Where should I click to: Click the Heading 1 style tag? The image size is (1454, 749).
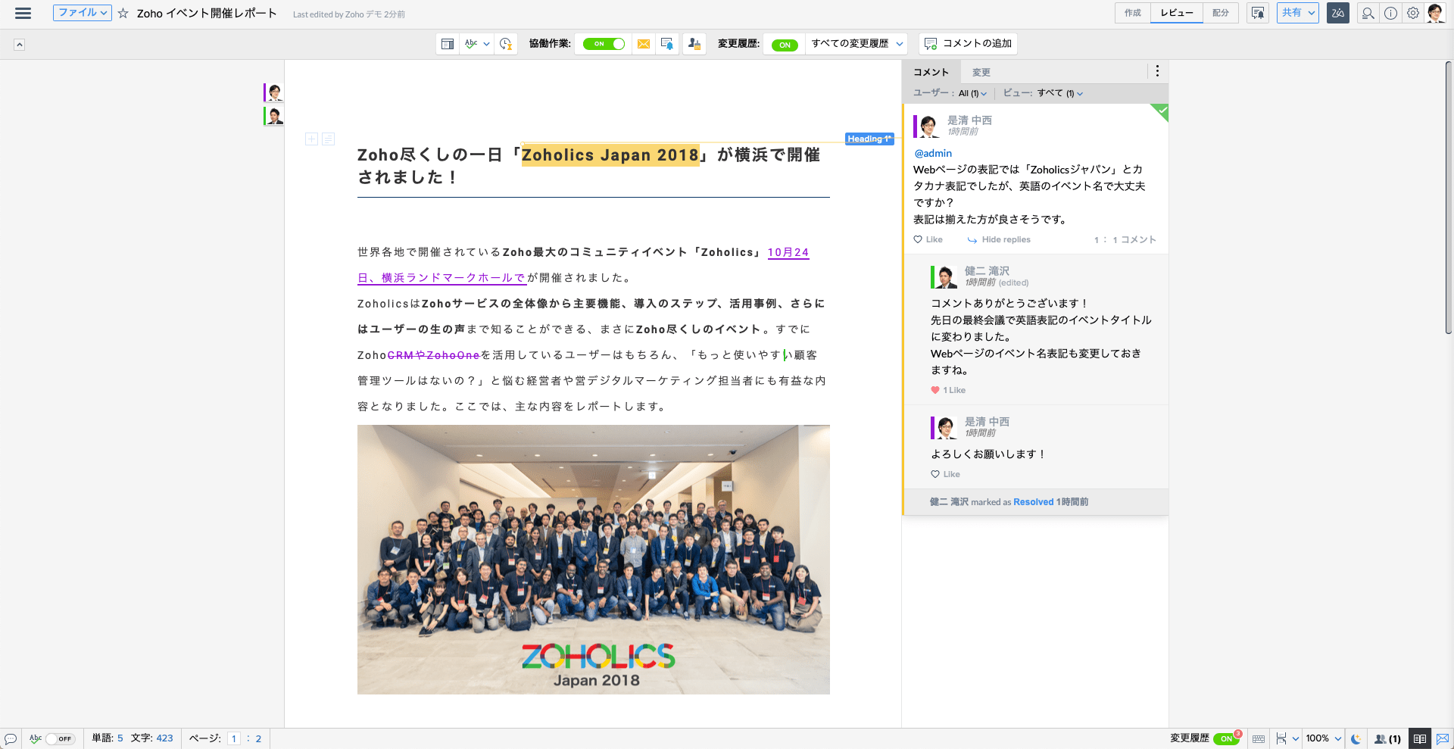(x=869, y=139)
